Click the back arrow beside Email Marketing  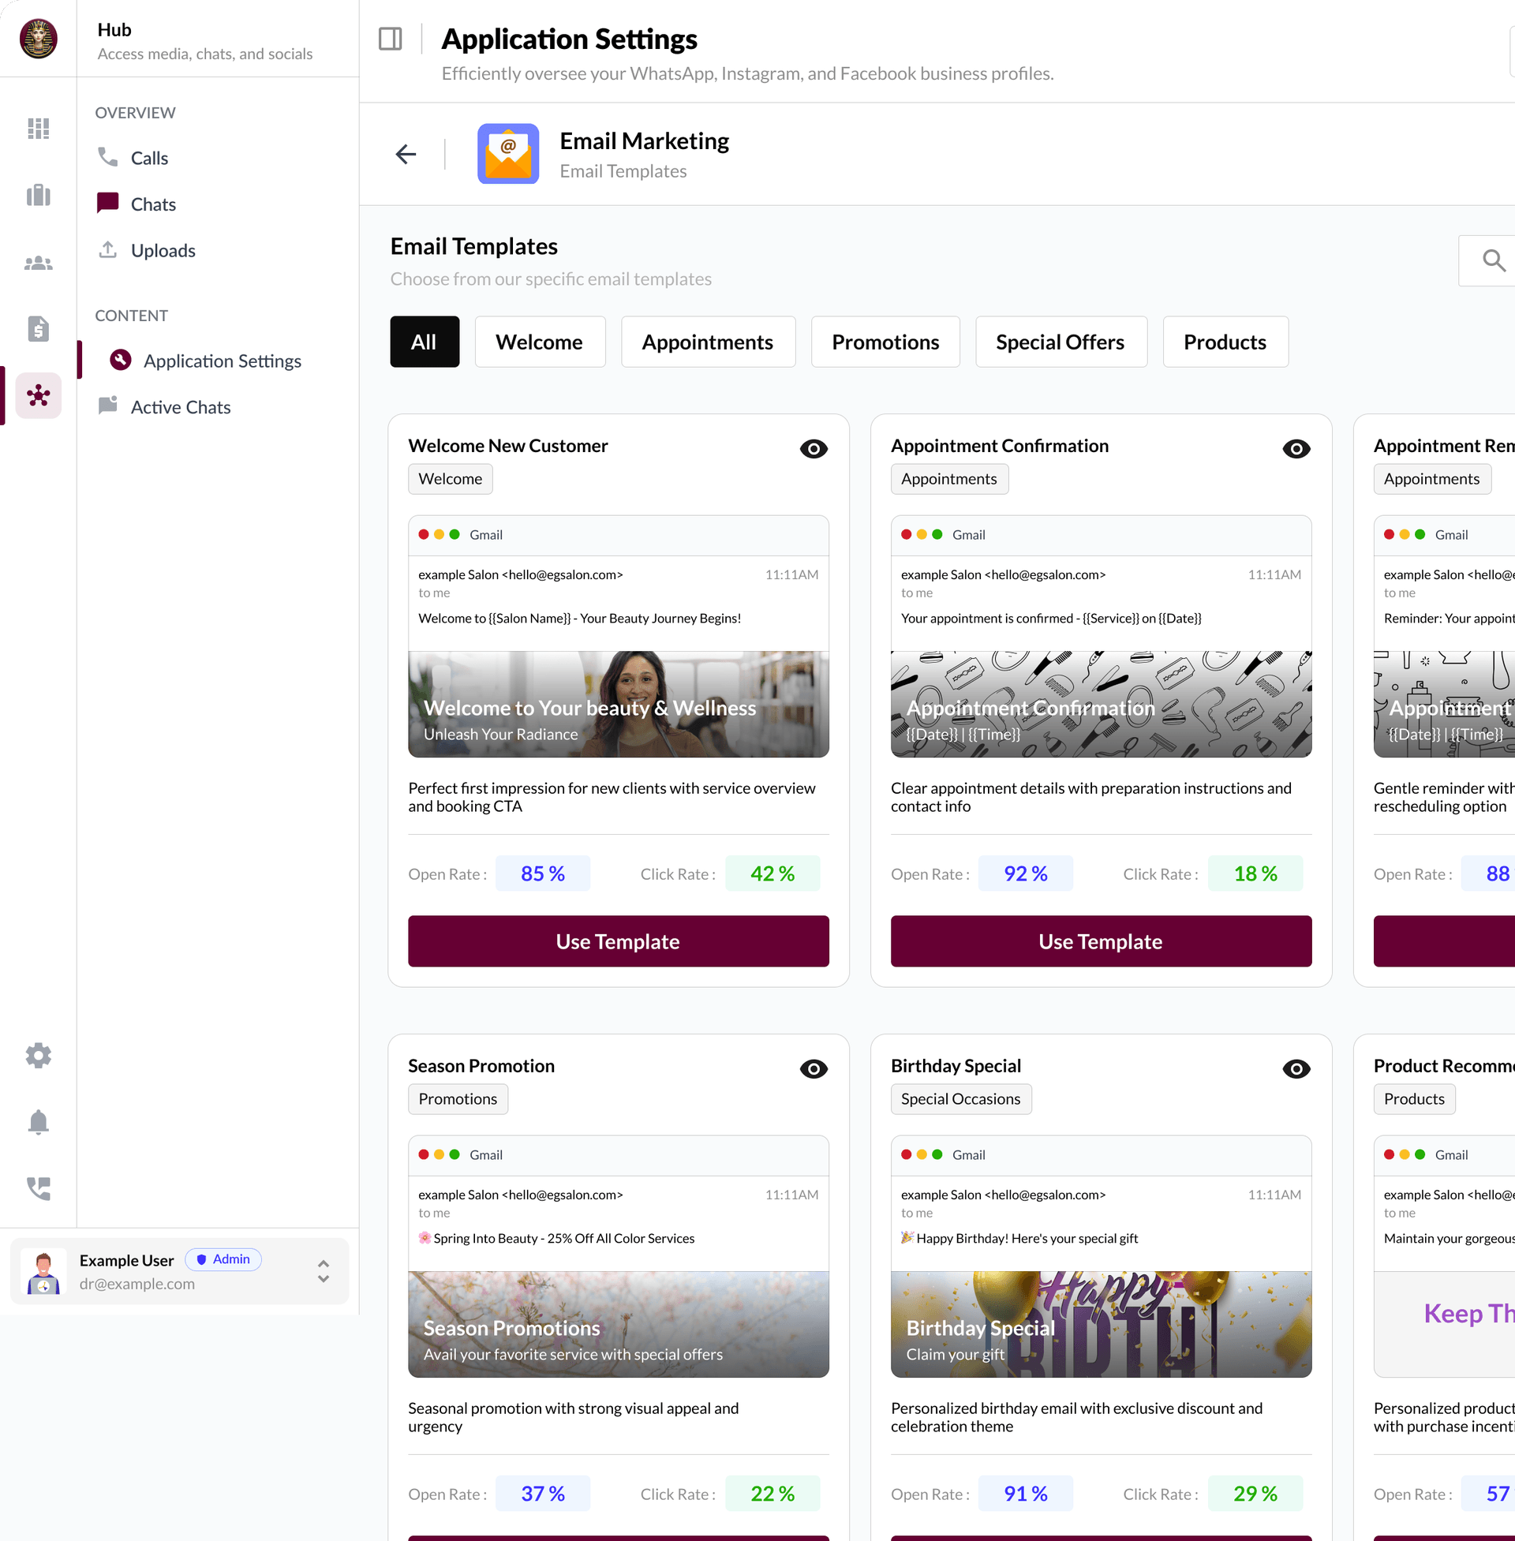[406, 154]
